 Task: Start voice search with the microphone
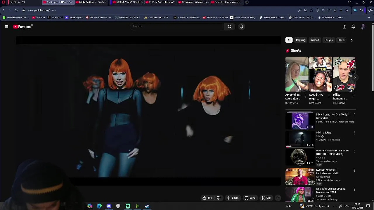tap(242, 27)
